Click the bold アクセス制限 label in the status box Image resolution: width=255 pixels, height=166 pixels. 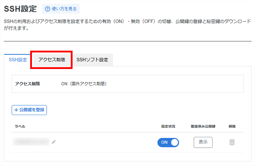[x=28, y=84]
